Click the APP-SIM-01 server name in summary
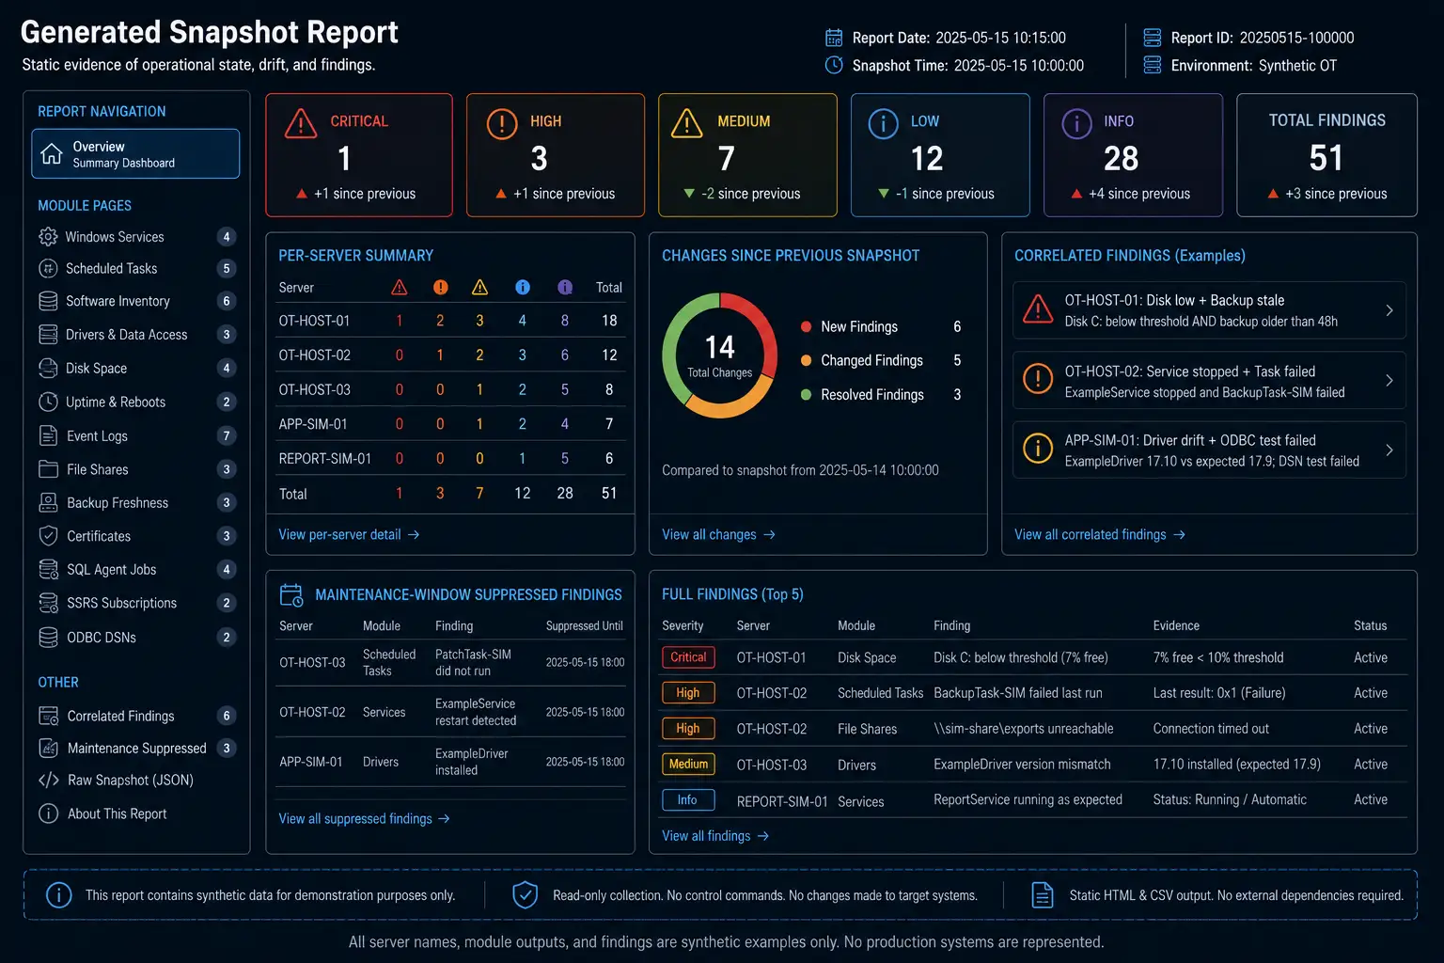Viewport: 1444px width, 963px height. pos(313,424)
